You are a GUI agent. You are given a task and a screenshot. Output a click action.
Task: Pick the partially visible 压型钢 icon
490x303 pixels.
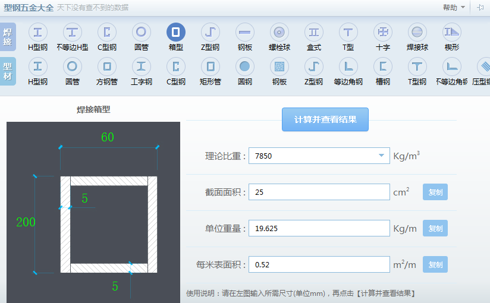[483, 67]
